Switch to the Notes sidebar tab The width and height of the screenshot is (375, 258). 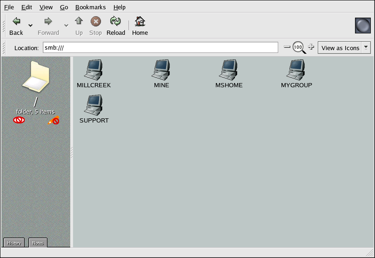tap(38, 243)
